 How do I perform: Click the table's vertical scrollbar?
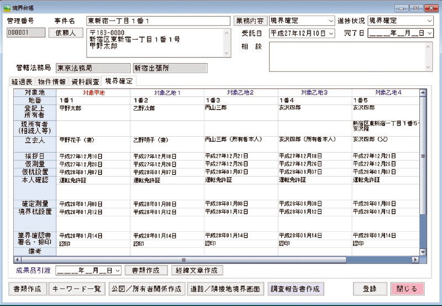pyautogui.click(x=423, y=166)
